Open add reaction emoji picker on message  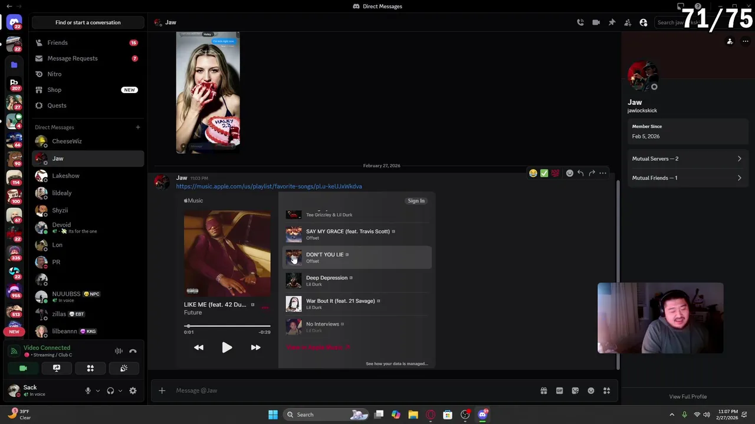click(x=569, y=173)
